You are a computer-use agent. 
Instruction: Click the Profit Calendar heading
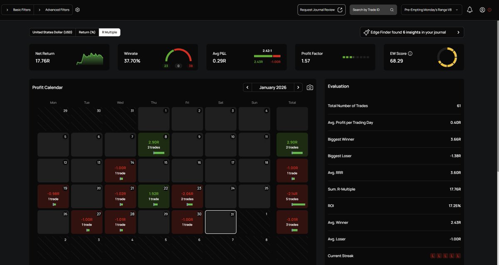48,88
